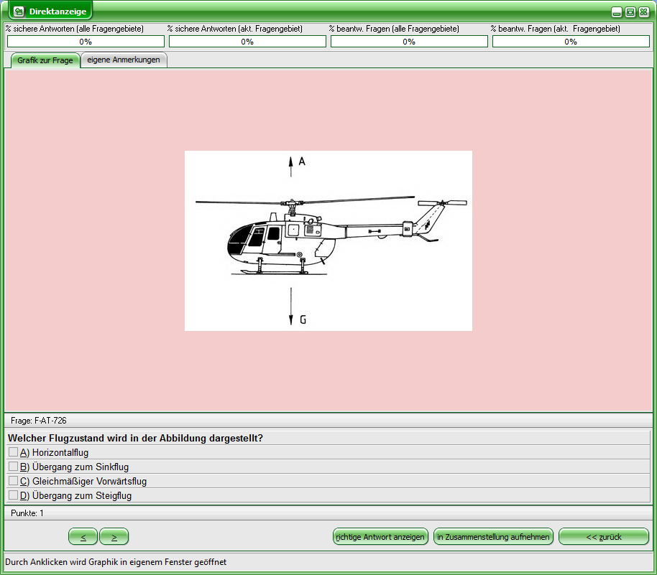Click the 'sichere Antworten (alle Fragengebiete)' progress bar

[86, 42]
